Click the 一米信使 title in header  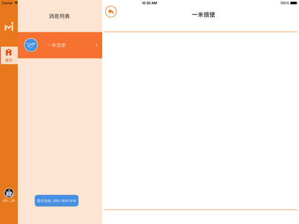click(x=204, y=15)
